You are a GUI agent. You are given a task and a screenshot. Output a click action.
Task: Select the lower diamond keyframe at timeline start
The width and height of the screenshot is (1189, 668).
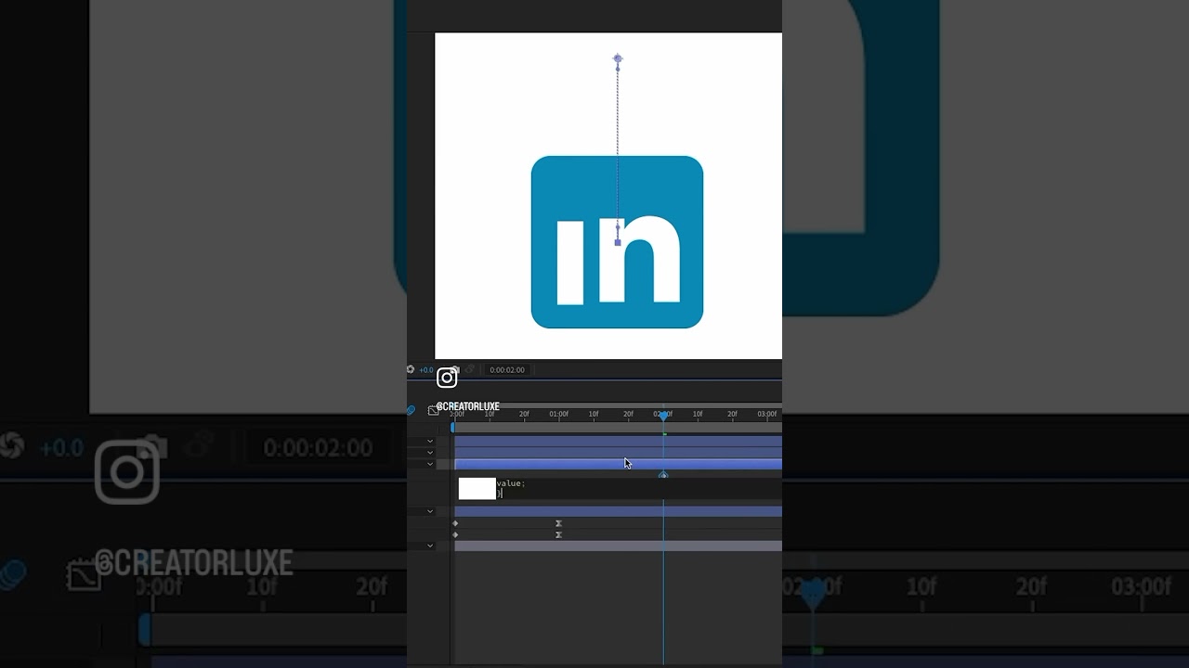pyautogui.click(x=455, y=535)
